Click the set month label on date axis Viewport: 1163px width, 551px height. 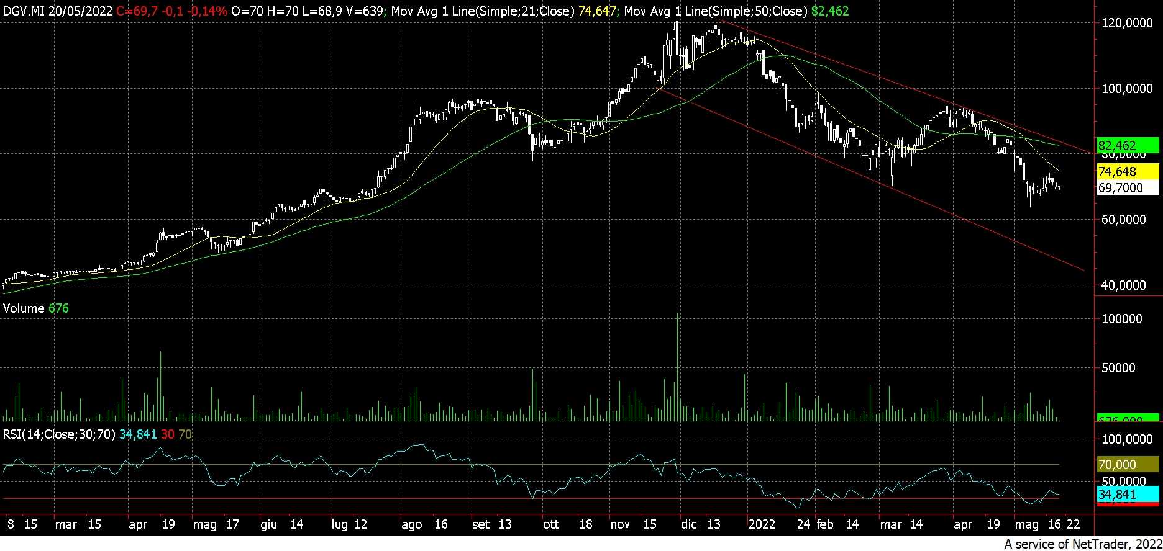point(481,525)
